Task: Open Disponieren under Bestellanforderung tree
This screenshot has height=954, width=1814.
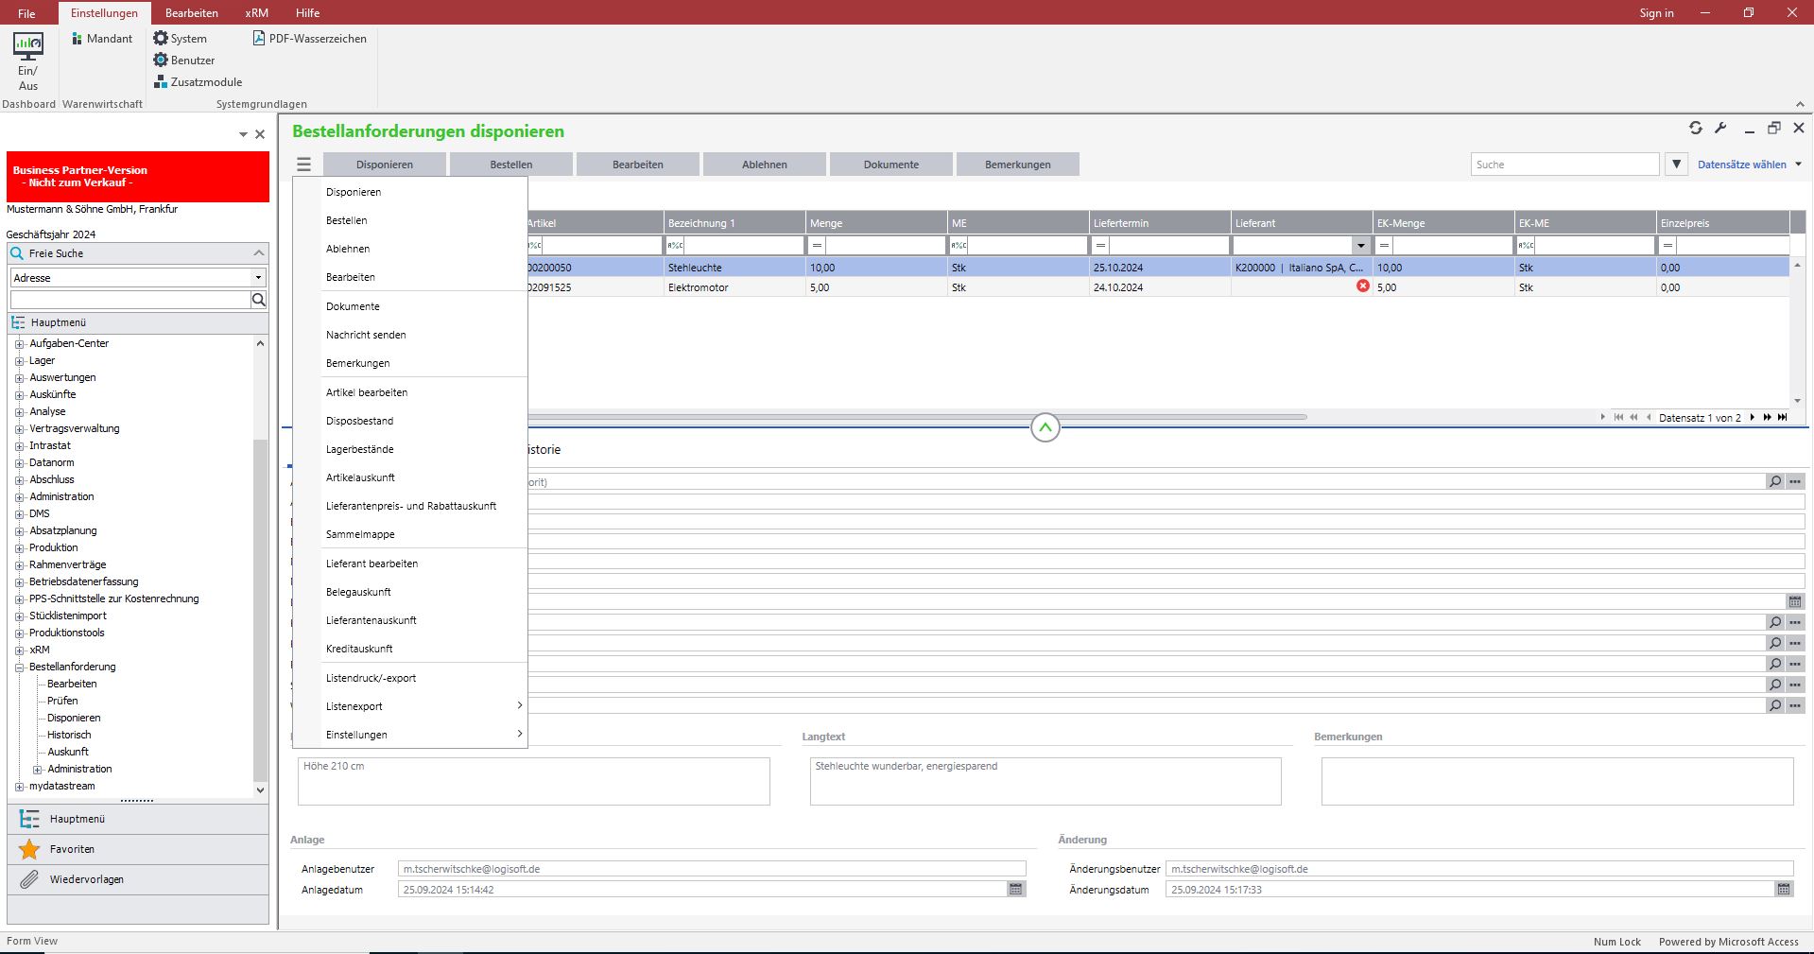Action: point(74,719)
